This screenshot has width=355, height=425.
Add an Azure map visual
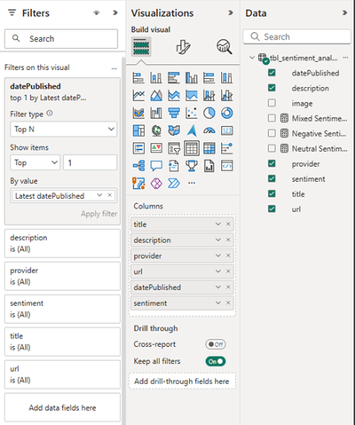(192, 130)
